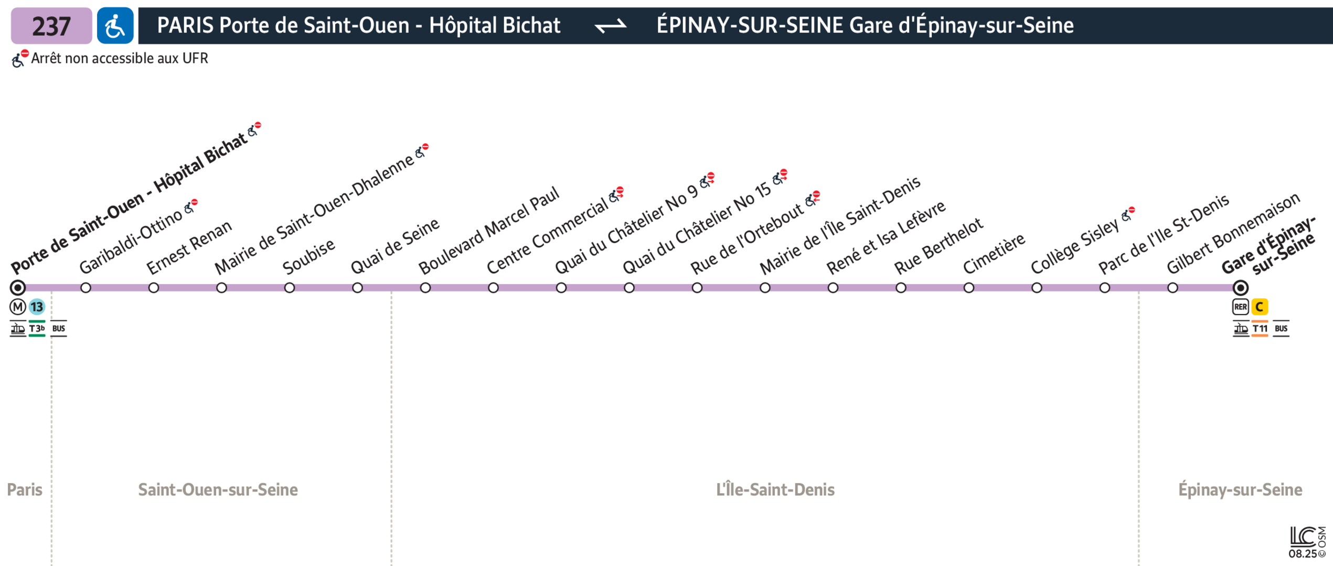The width and height of the screenshot is (1333, 566).
Task: Click the Metro M circle icon
Action: 18,307
